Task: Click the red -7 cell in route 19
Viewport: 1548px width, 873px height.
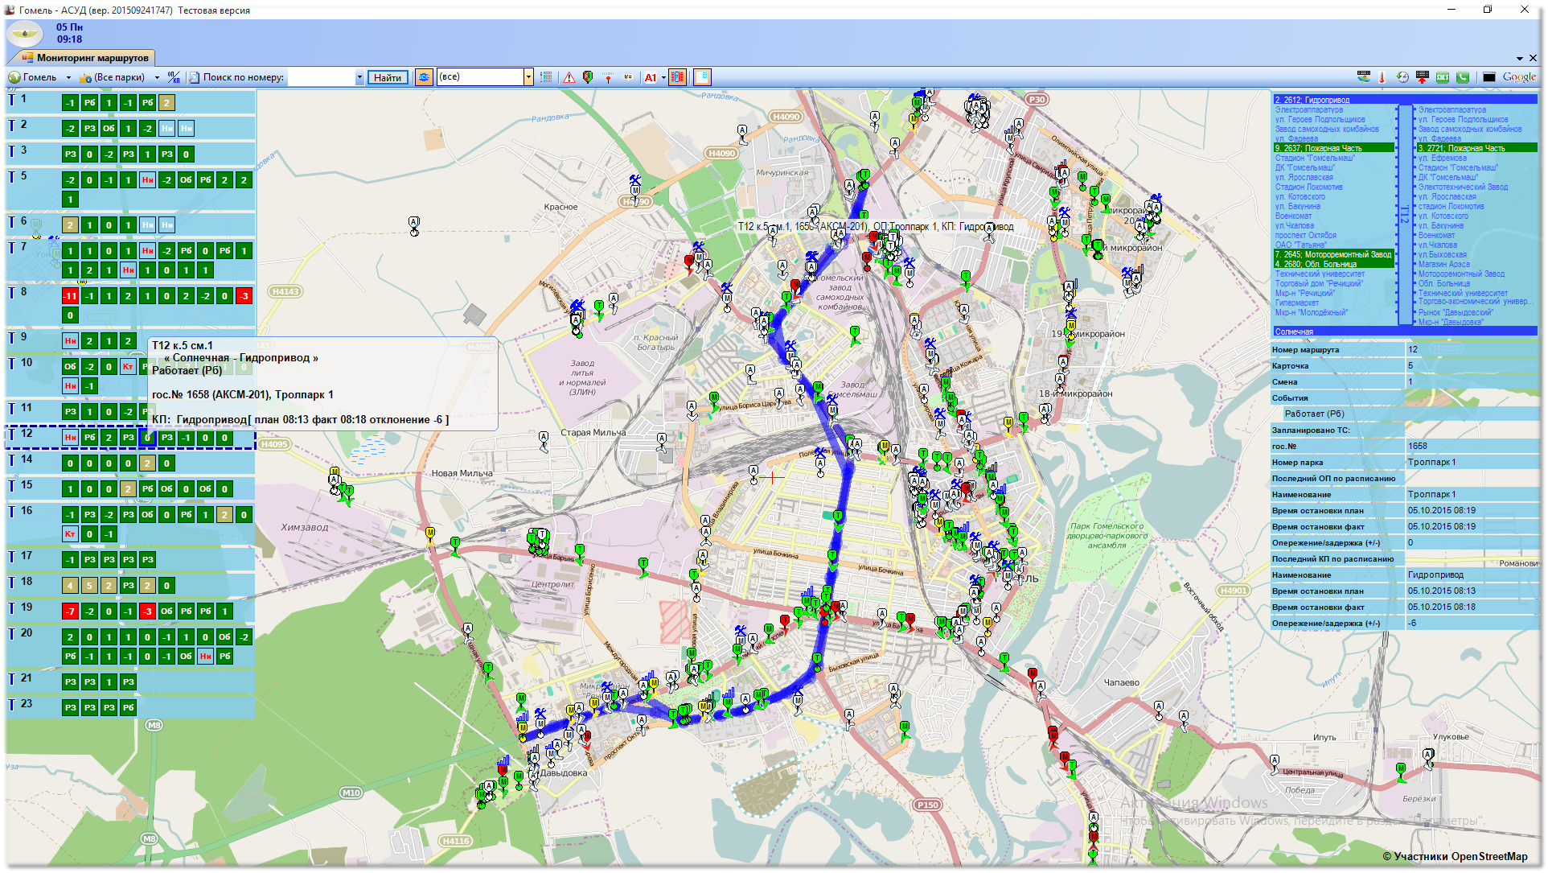Action: [x=70, y=612]
